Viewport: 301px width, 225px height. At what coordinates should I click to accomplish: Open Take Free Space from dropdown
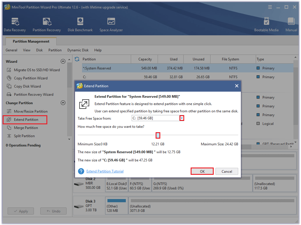coord(182,118)
